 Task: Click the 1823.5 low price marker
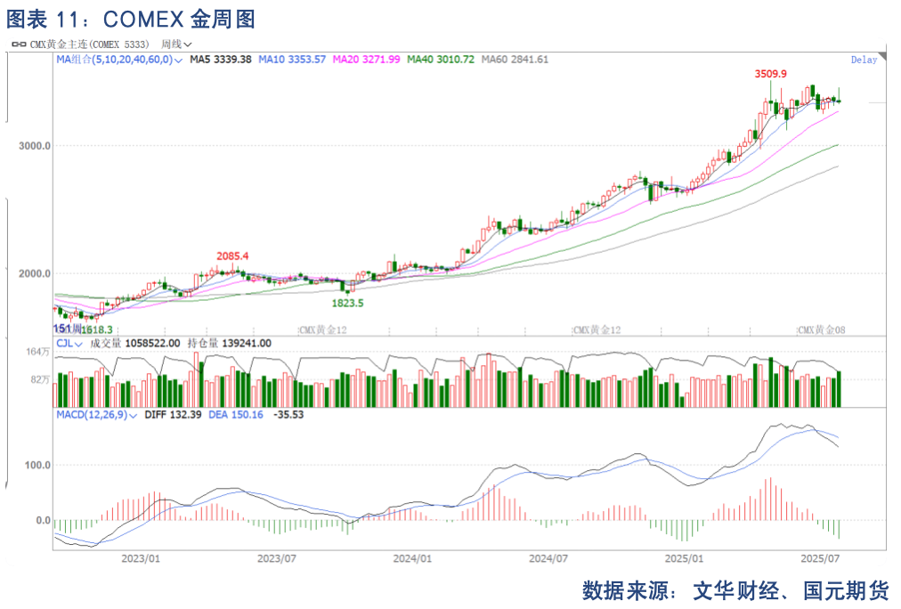pyautogui.click(x=347, y=303)
